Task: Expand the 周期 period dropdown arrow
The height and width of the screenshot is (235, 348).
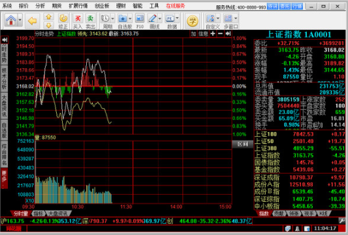Action: coord(113,19)
